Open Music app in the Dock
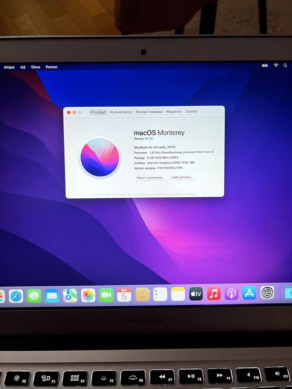 214,293
